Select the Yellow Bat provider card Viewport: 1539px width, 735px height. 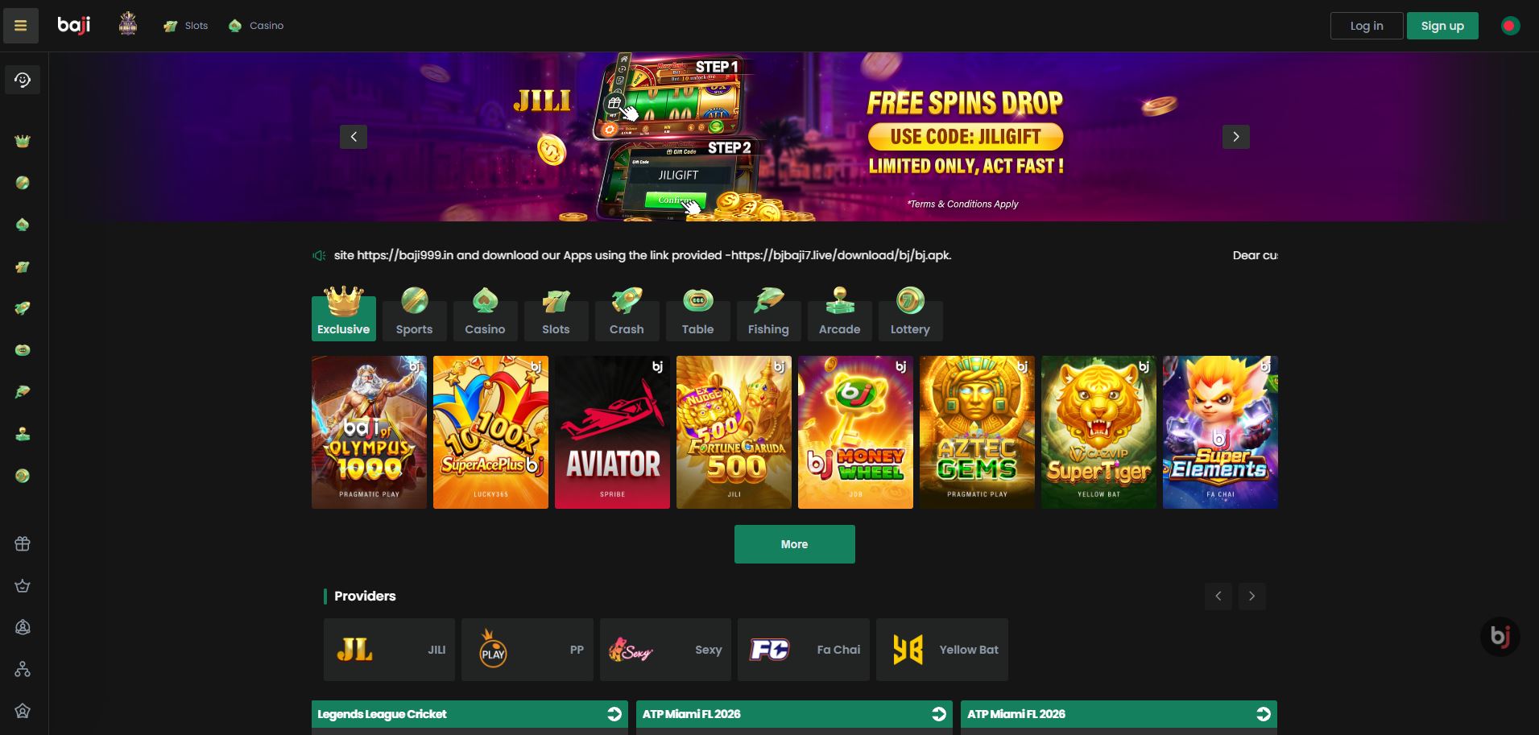pyautogui.click(x=942, y=650)
